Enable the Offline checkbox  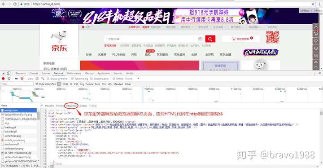(x=113, y=79)
